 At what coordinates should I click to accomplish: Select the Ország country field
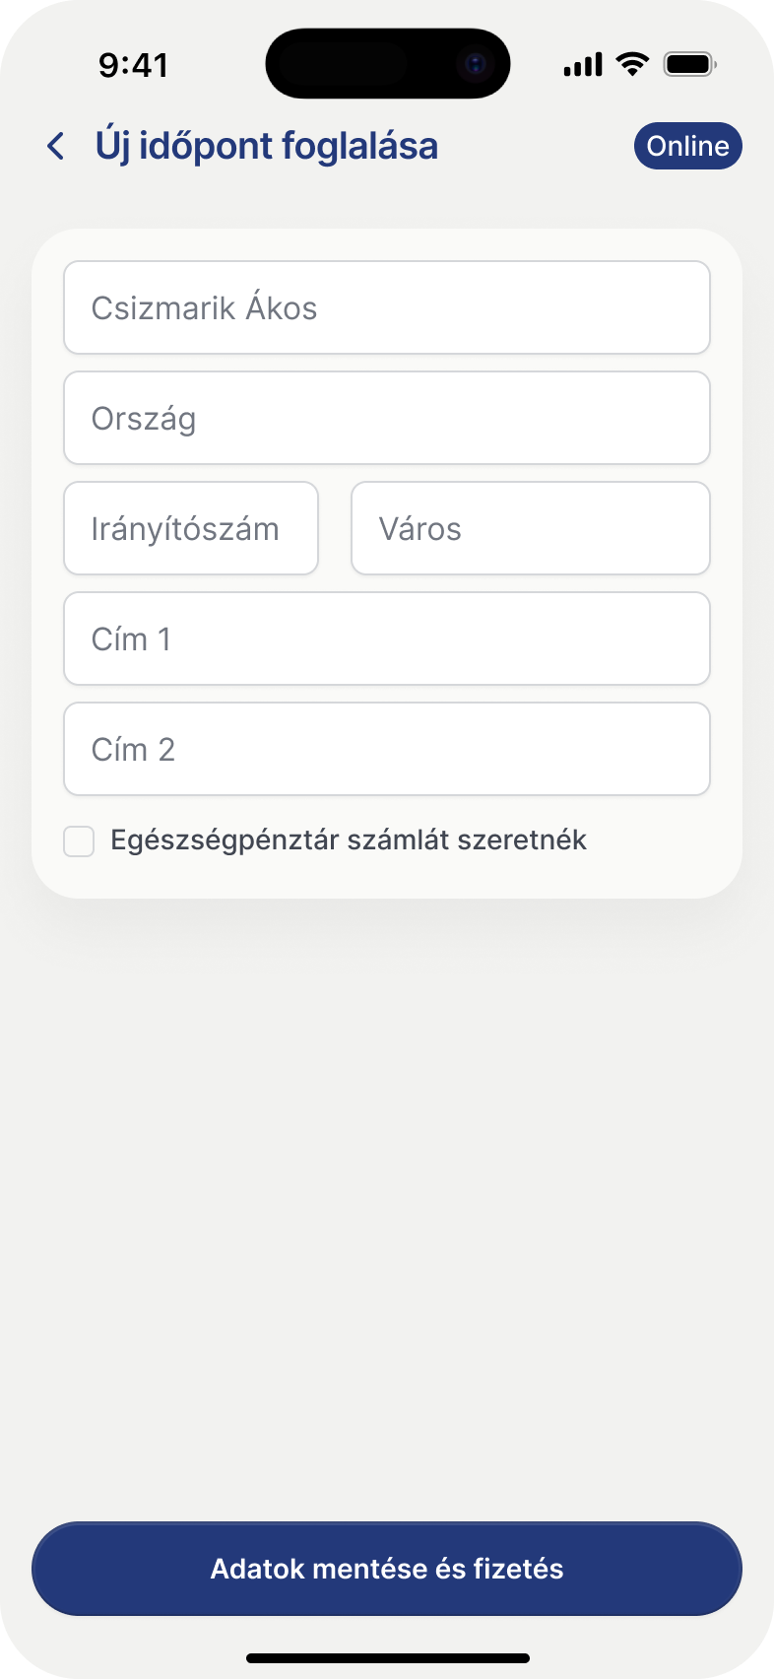point(387,418)
